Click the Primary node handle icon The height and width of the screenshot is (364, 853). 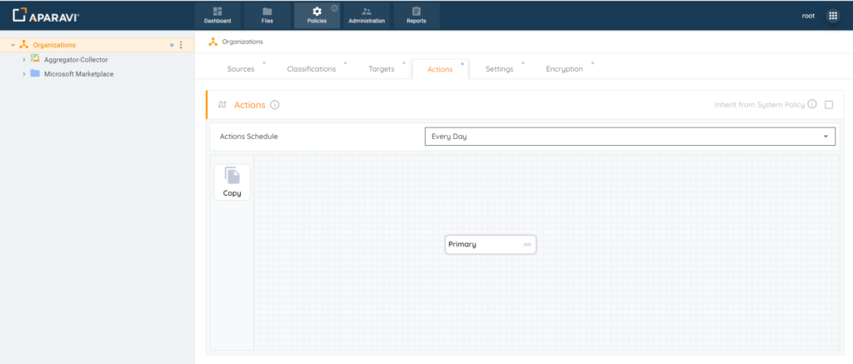pyautogui.click(x=527, y=244)
